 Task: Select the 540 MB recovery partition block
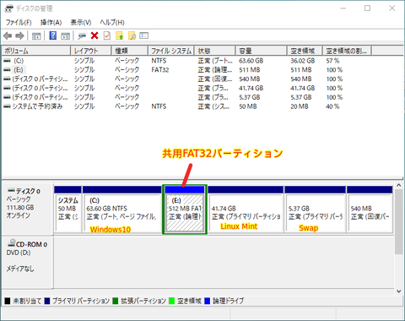point(370,209)
